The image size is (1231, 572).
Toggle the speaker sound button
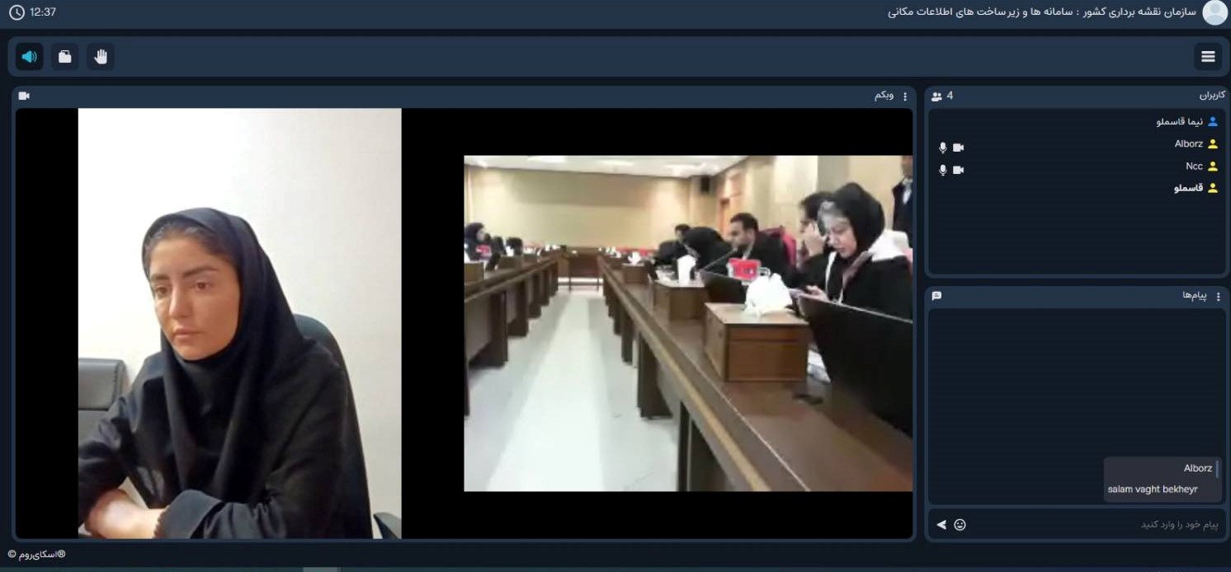30,57
